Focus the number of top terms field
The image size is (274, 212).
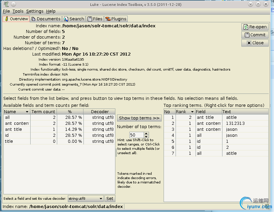pos(137,135)
